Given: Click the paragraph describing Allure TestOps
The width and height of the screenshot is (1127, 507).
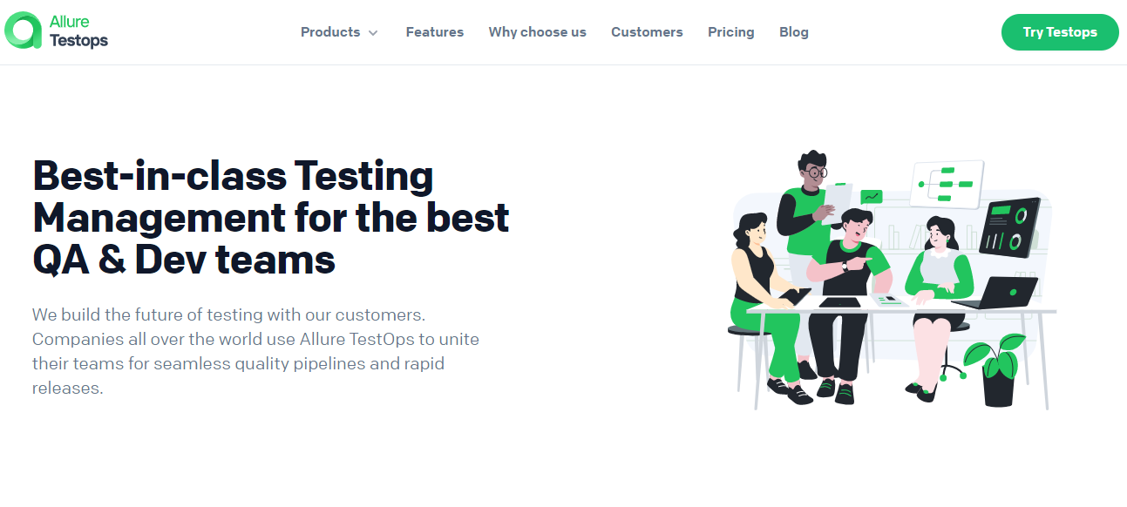Looking at the screenshot, I should [x=255, y=351].
